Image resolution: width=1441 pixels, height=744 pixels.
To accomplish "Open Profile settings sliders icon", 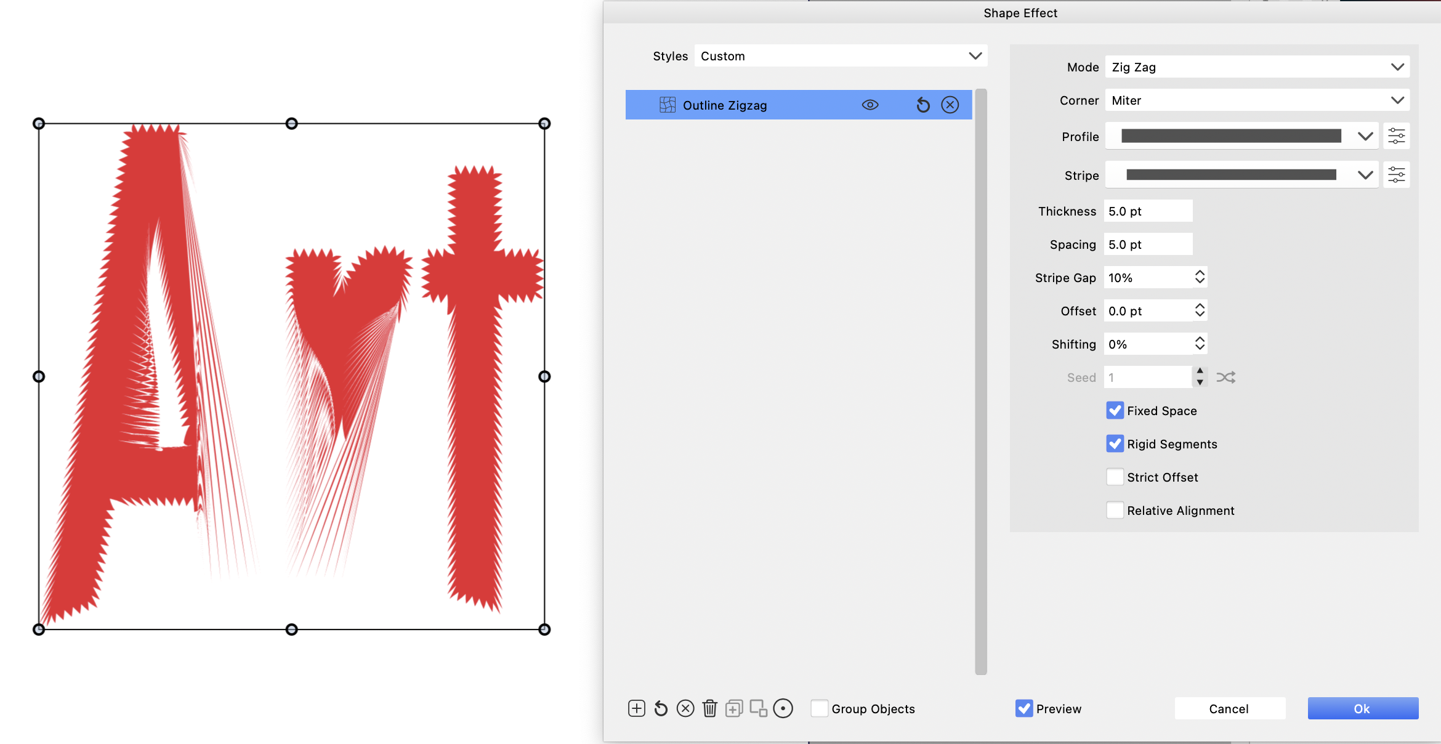I will coord(1396,136).
